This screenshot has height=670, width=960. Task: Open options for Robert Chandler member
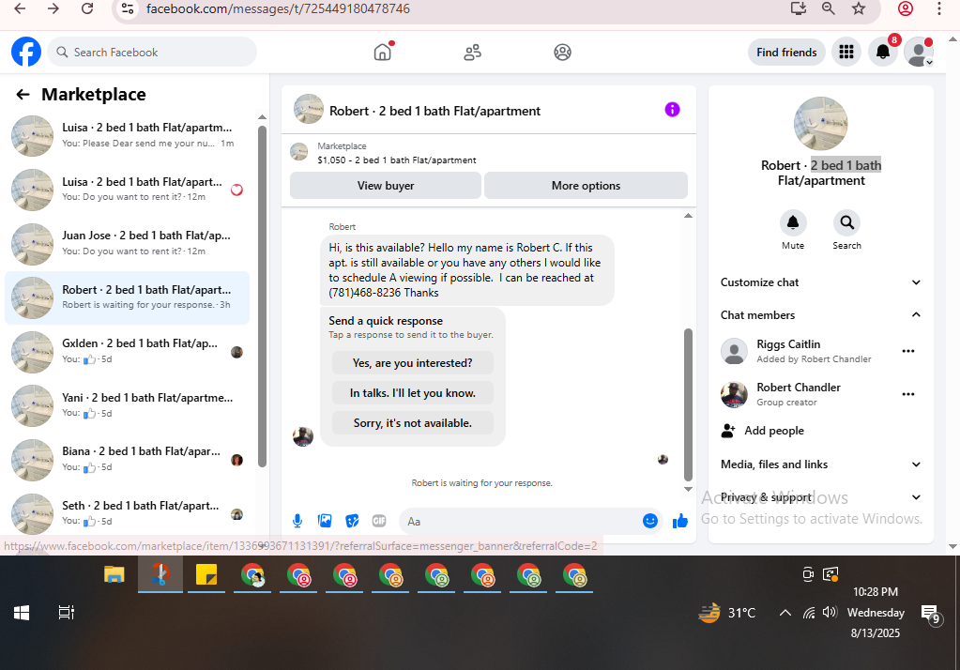908,394
